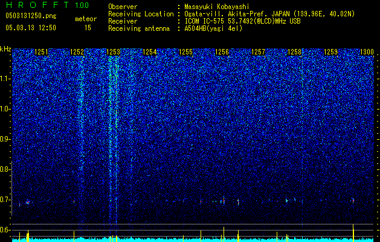Click the 0.9 kHz frequency axis label
380x242 pixels.
tap(4, 139)
